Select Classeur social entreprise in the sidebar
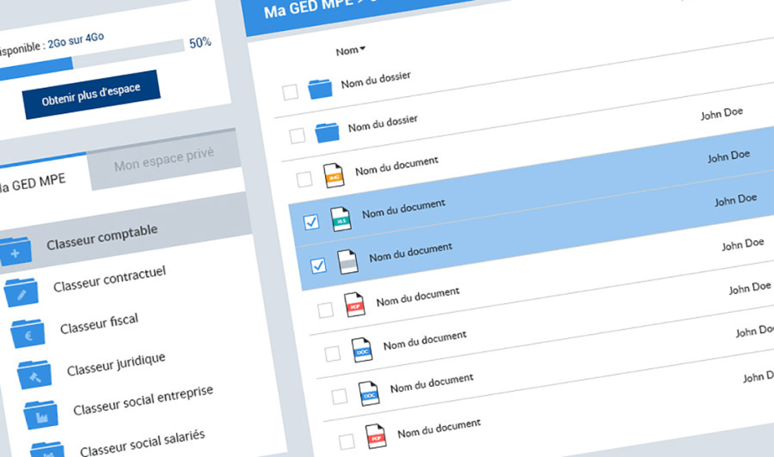Screen dimensions: 774x457 point(143,400)
